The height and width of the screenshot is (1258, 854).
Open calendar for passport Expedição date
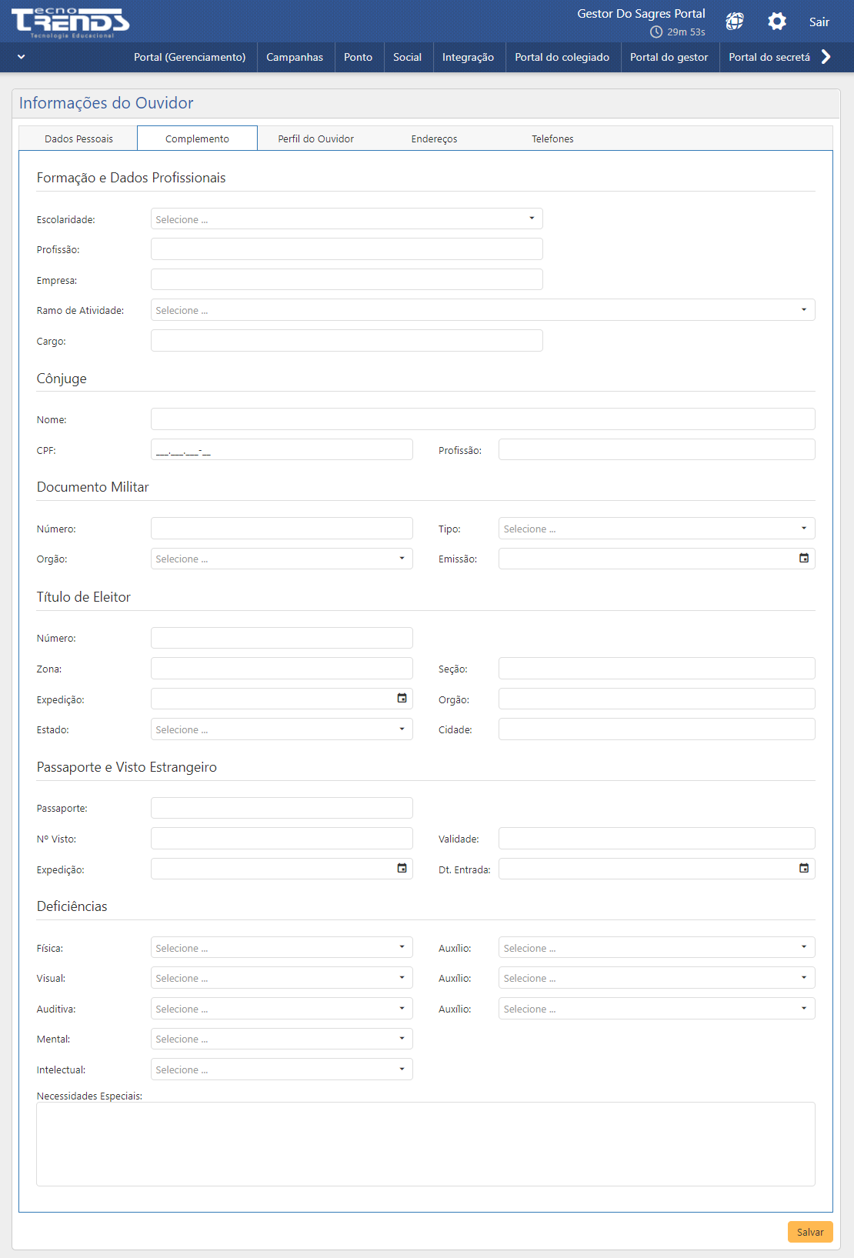[x=402, y=869]
